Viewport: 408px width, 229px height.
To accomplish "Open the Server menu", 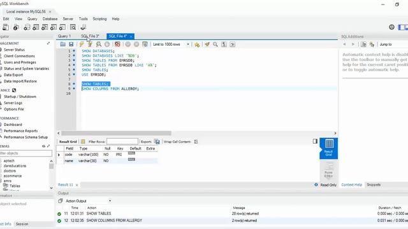I will click(x=68, y=19).
